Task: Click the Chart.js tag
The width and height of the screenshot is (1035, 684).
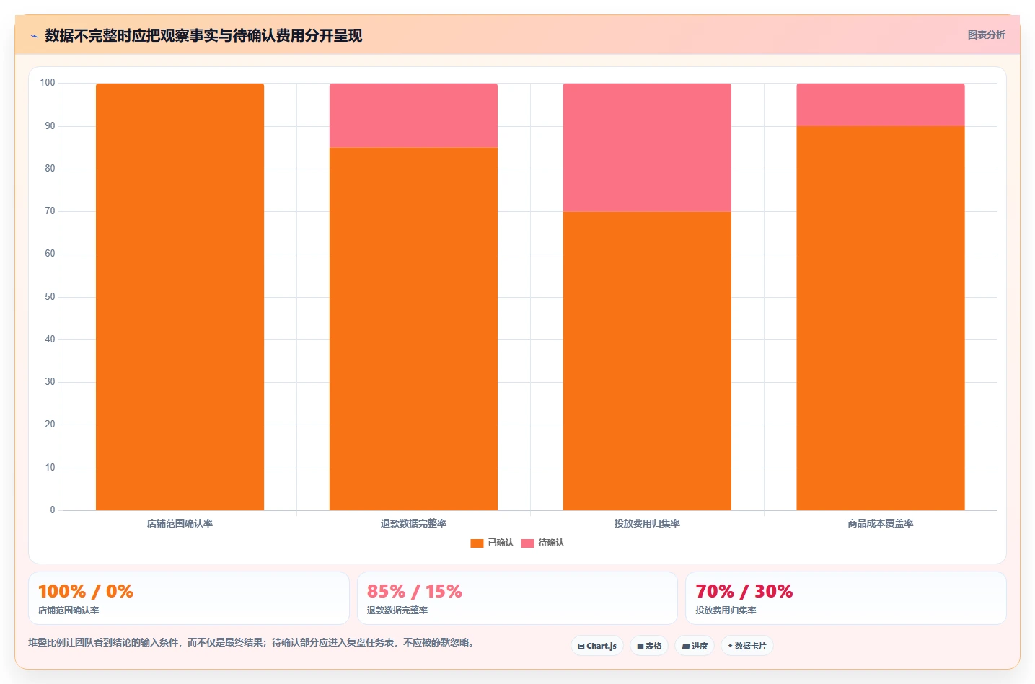Action: [x=597, y=646]
